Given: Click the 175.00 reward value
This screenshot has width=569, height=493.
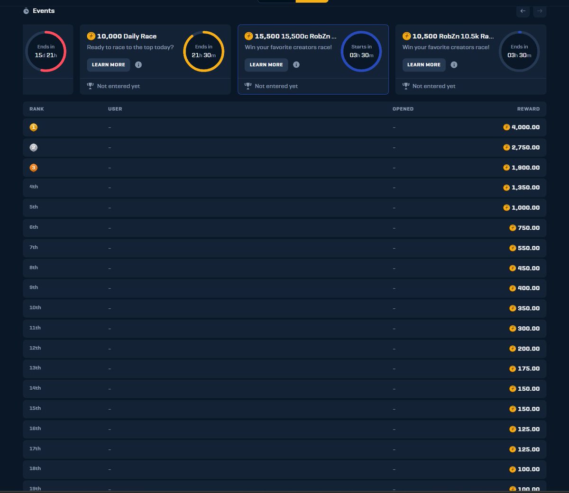Looking at the screenshot, I should click(x=529, y=369).
